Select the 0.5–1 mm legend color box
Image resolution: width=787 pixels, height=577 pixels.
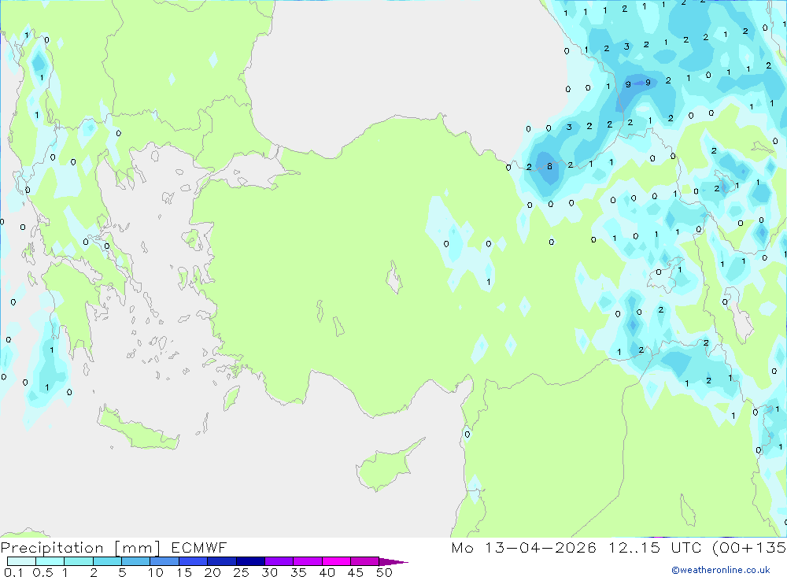[50, 561]
